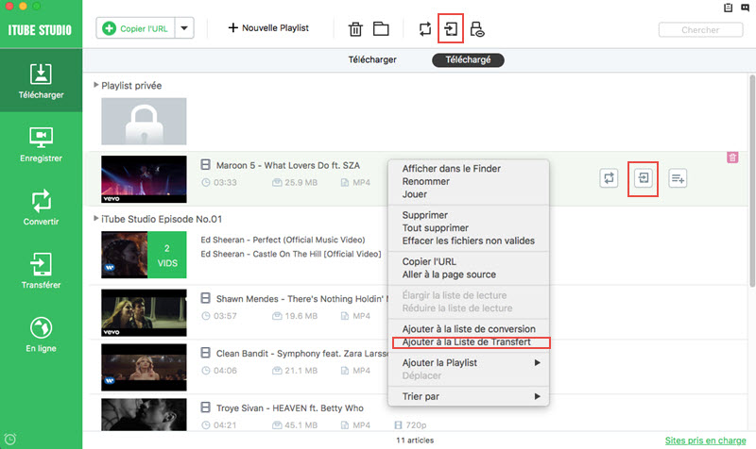Click the transfer toolbar icon
Viewport: 756px width, 449px height.
(451, 29)
